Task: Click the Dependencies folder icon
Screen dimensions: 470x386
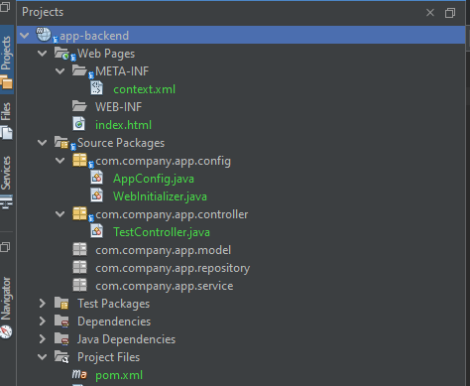Action: 61,321
